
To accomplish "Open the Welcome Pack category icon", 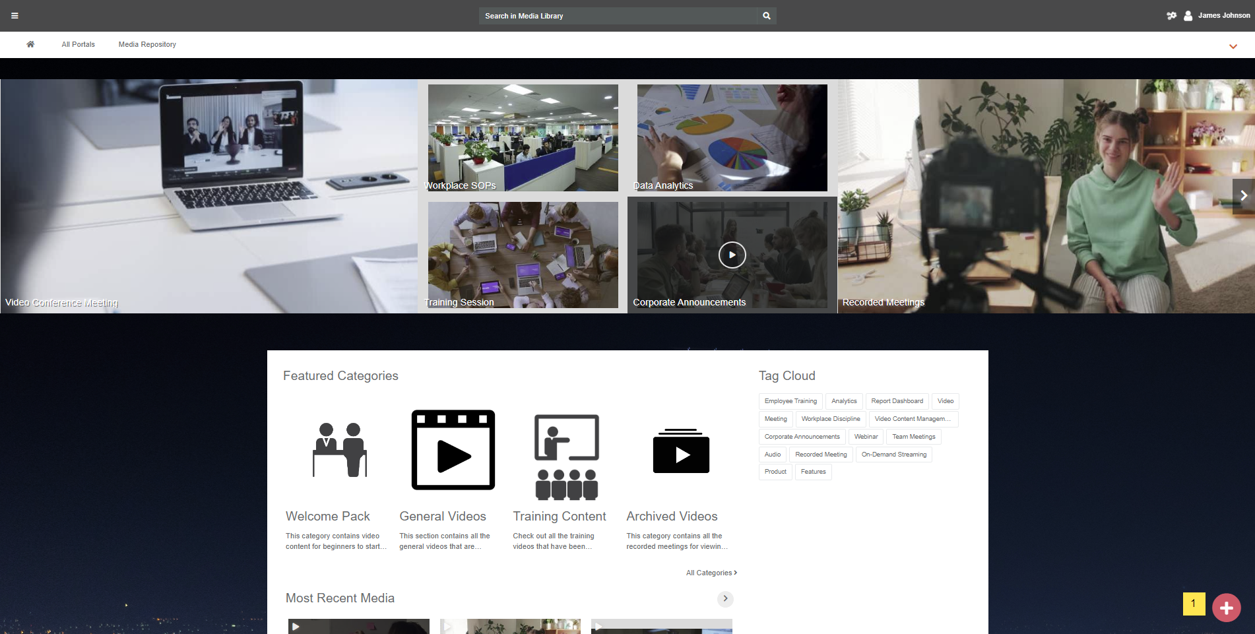I will click(x=340, y=450).
